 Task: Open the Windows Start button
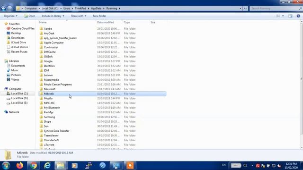point(6,166)
